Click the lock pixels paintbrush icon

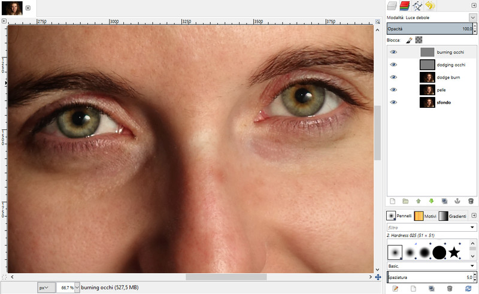tap(410, 40)
